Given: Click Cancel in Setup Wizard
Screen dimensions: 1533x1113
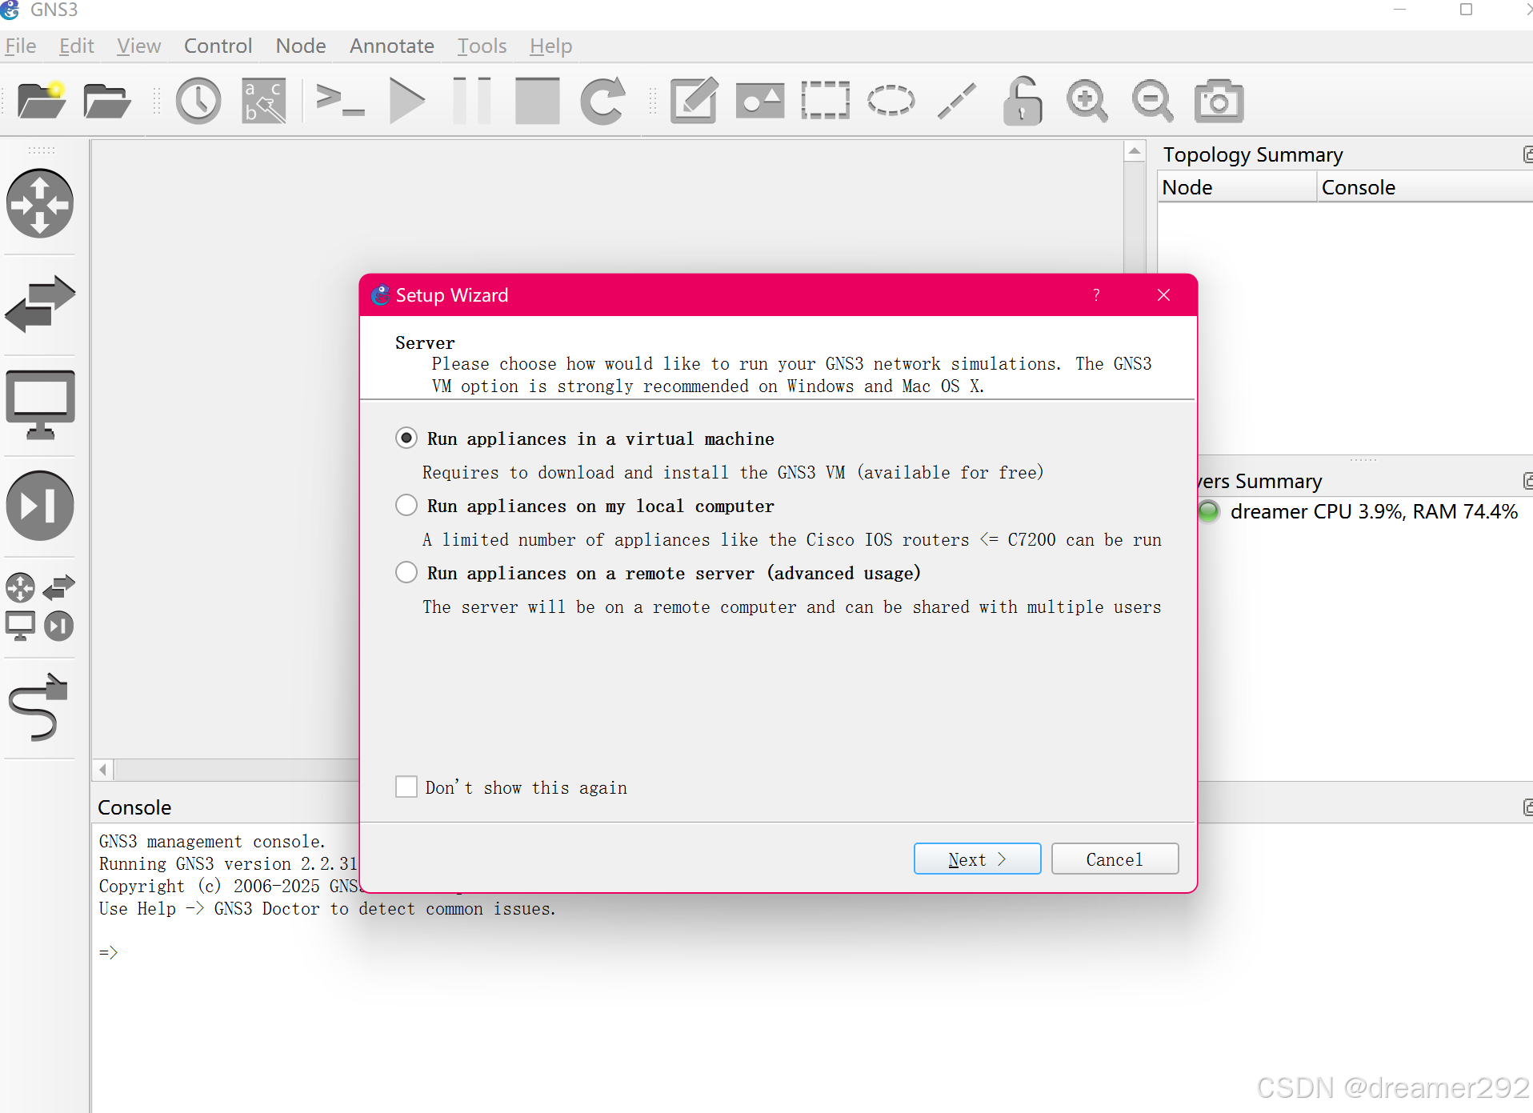Looking at the screenshot, I should (1115, 859).
